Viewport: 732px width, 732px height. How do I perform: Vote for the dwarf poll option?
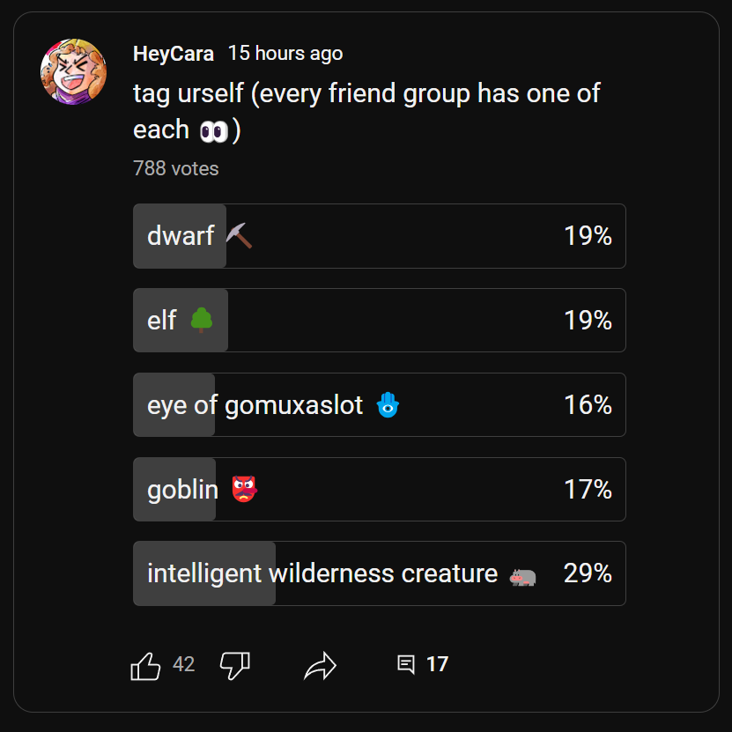[379, 236]
